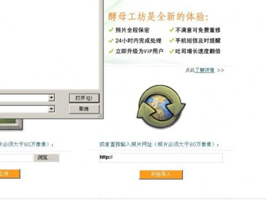The image size is (267, 200).
Task: Click the checkmark beside 不满意可免费重修
Action: pos(172,30)
